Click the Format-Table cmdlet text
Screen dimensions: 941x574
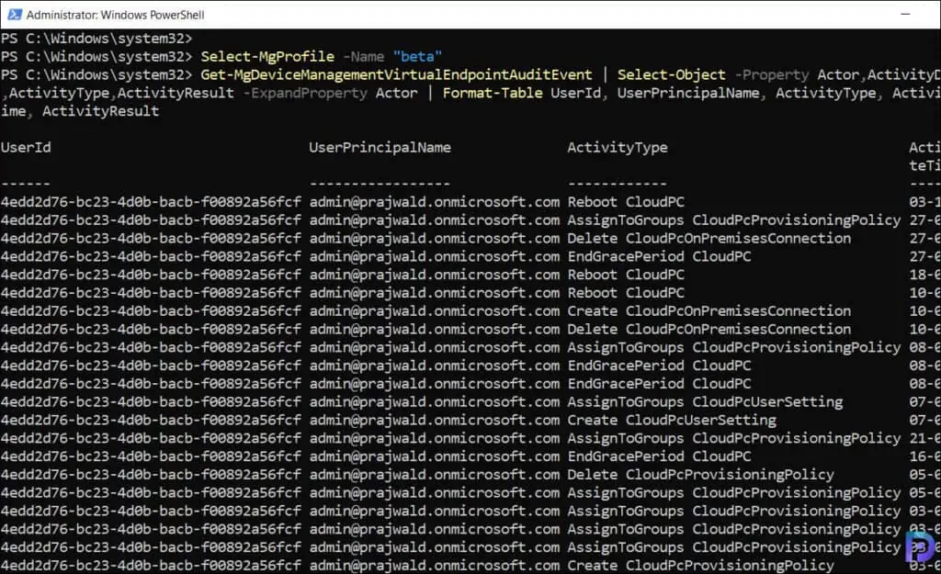point(493,93)
